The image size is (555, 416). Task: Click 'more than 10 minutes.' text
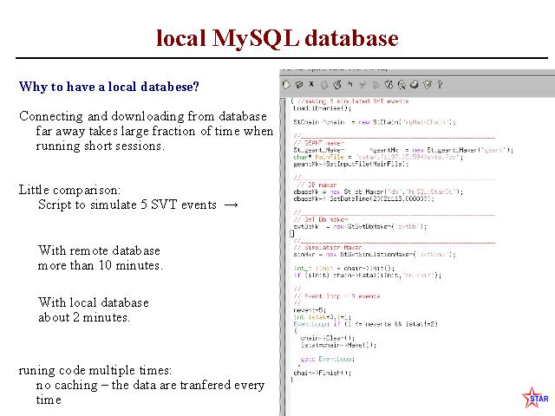[x=101, y=265]
